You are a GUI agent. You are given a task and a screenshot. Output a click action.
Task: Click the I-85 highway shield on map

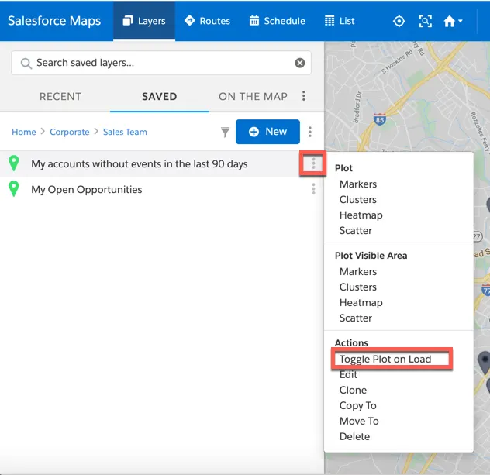(379, 119)
